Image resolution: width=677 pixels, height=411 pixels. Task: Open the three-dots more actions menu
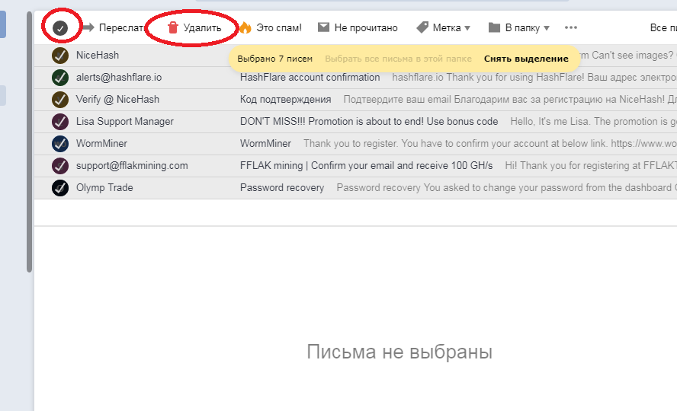click(x=571, y=27)
